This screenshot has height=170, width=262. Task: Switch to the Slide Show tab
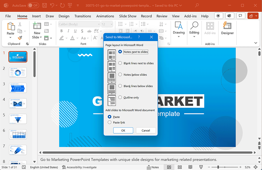[x=128, y=16]
